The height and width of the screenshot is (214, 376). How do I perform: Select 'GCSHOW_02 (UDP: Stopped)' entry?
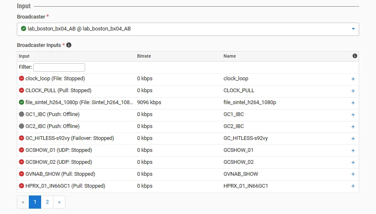click(x=59, y=162)
